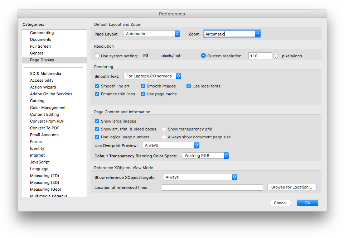Click the Location of referenced files field
Screen dimensions: 344x238
click(x=212, y=187)
